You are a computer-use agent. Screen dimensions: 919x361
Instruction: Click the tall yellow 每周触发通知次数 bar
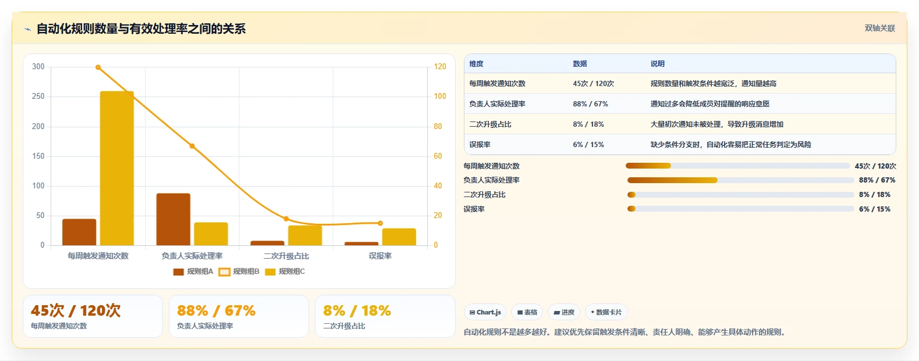[x=117, y=168]
